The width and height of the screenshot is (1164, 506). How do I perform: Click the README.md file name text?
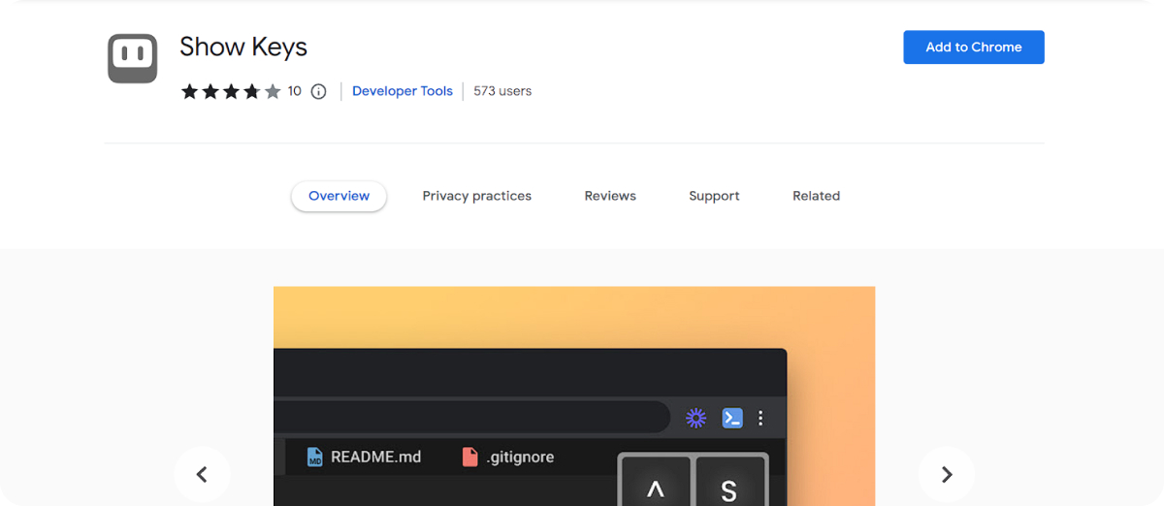coord(376,457)
